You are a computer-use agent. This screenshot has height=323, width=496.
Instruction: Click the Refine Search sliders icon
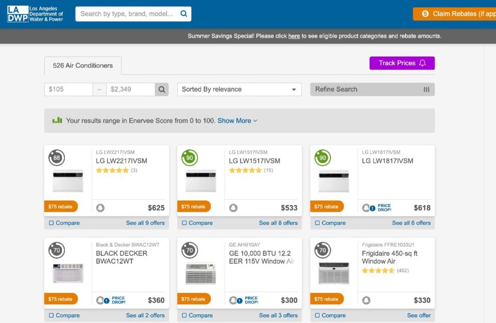coord(426,89)
